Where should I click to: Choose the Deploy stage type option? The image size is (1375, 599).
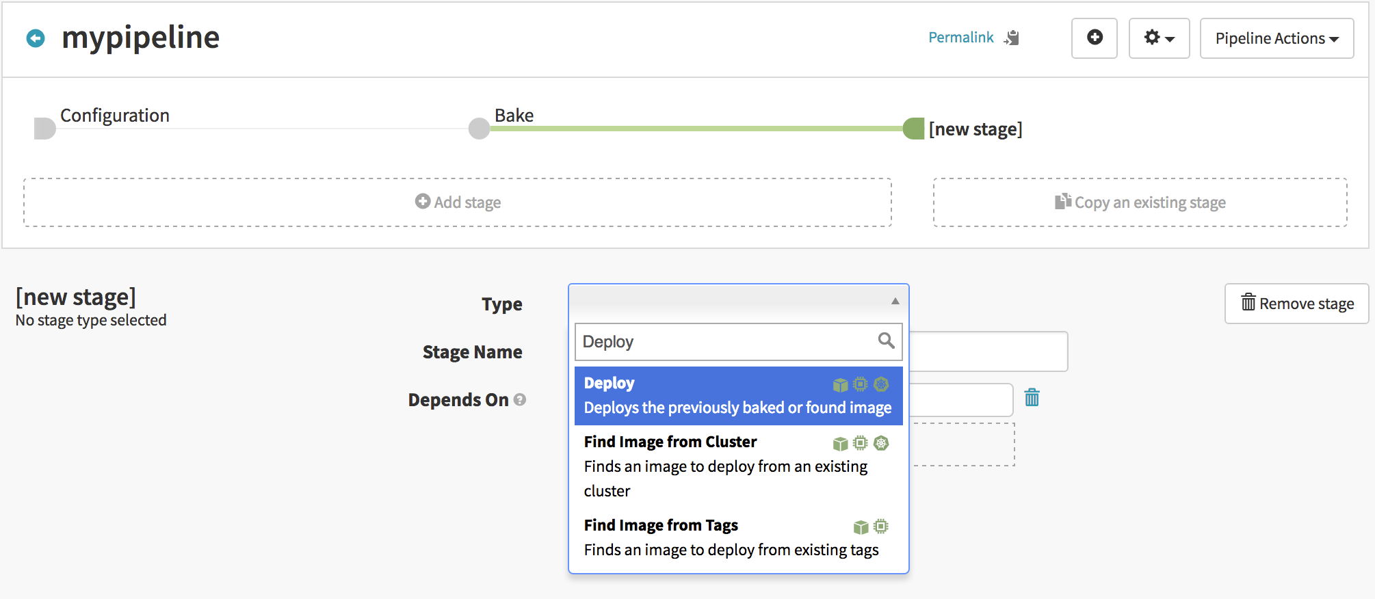738,395
